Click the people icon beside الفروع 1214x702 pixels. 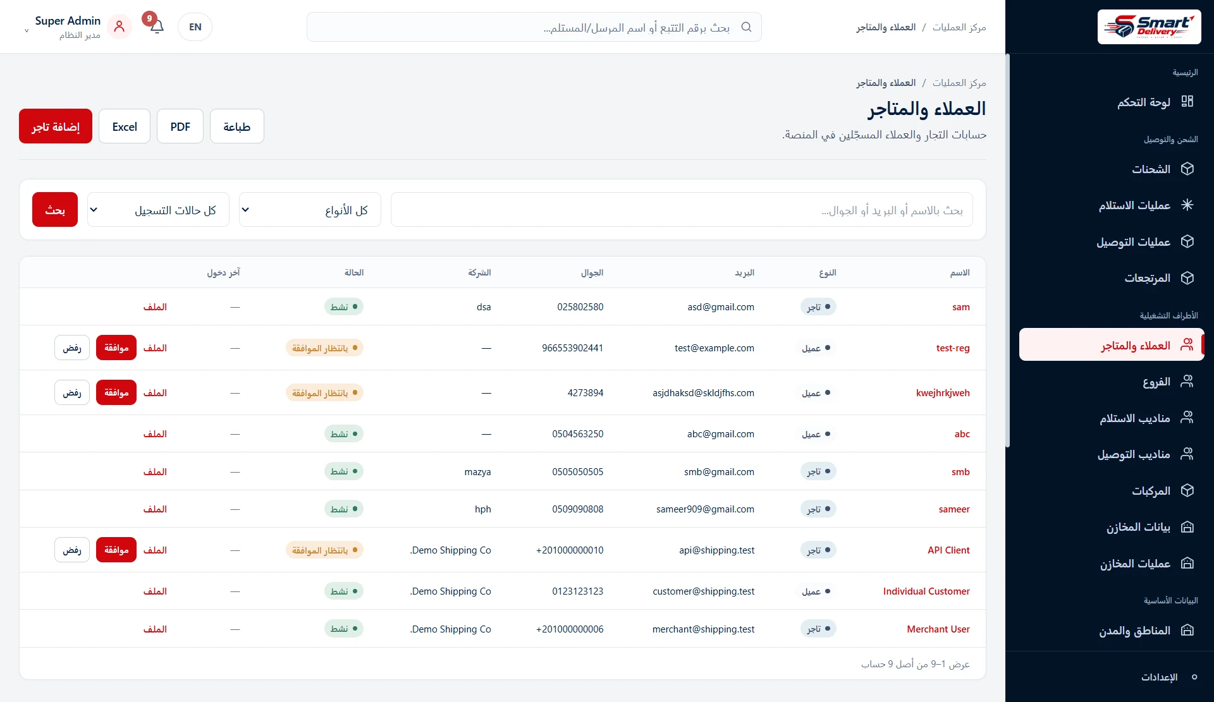[x=1187, y=381]
